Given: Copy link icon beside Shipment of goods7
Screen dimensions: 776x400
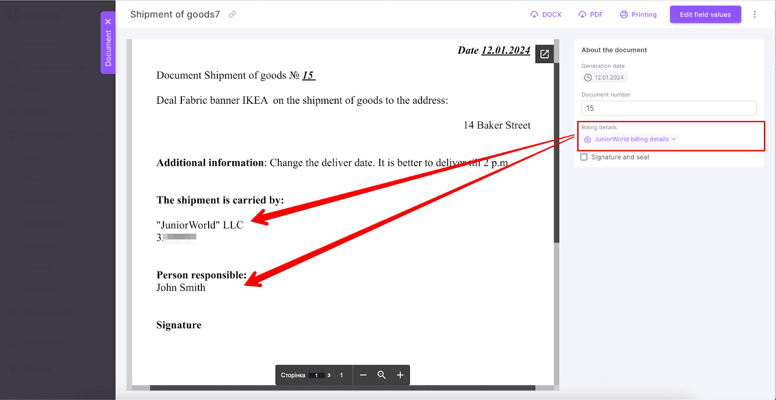Looking at the screenshot, I should pyautogui.click(x=232, y=15).
